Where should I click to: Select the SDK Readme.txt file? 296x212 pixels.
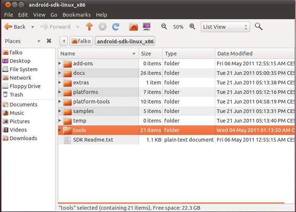tap(93, 140)
